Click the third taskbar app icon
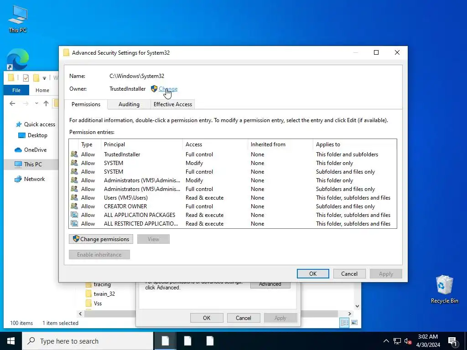 [x=210, y=341]
